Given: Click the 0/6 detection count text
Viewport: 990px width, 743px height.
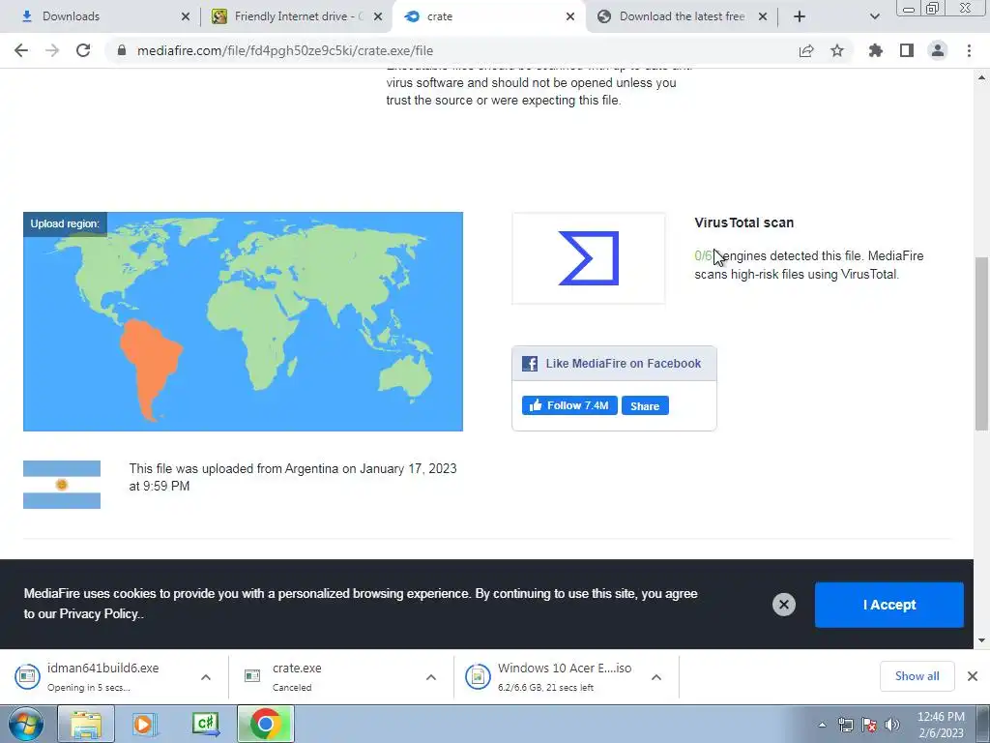Looking at the screenshot, I should coord(704,255).
